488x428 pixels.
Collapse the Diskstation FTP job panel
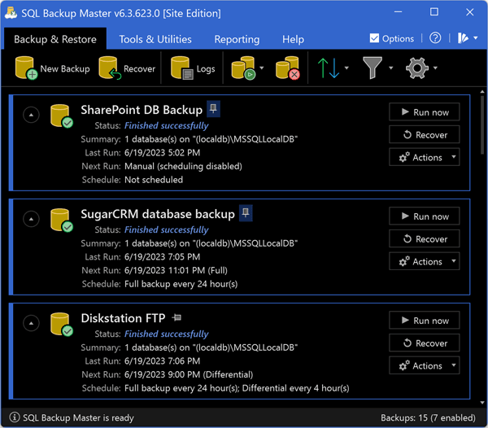pos(30,324)
